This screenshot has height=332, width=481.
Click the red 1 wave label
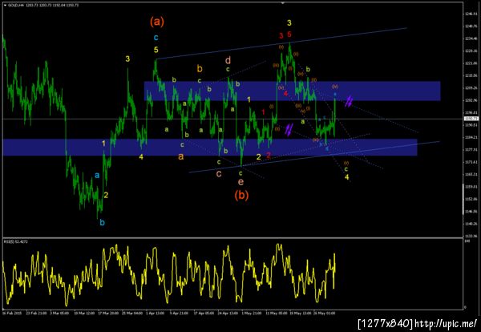[x=263, y=112]
